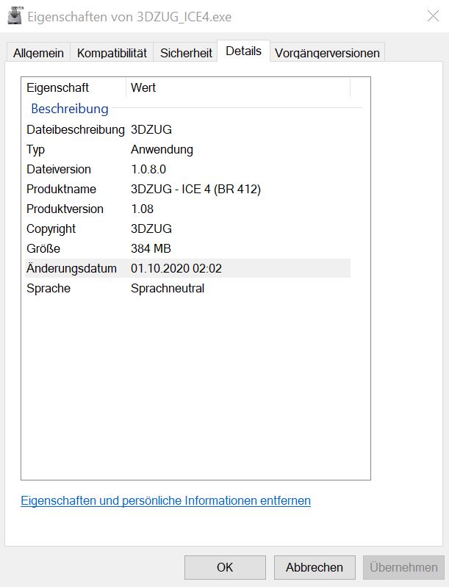Click the OK button
The width and height of the screenshot is (449, 587).
point(225,567)
